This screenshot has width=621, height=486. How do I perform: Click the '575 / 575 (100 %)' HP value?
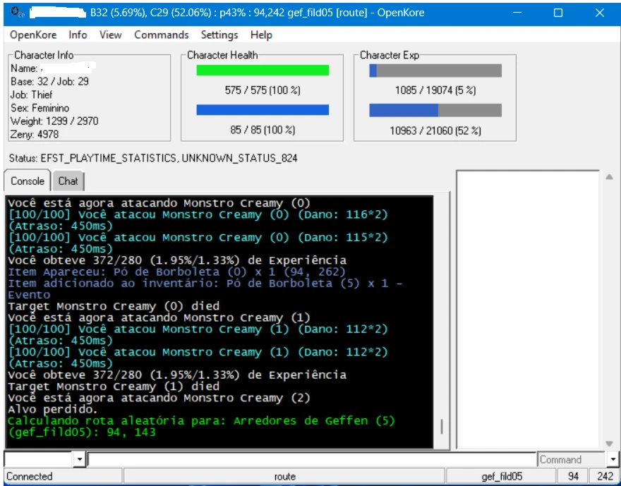click(x=263, y=90)
